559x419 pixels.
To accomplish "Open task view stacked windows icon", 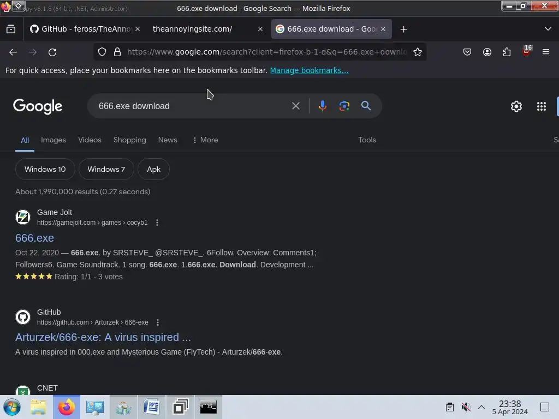I will (x=180, y=407).
